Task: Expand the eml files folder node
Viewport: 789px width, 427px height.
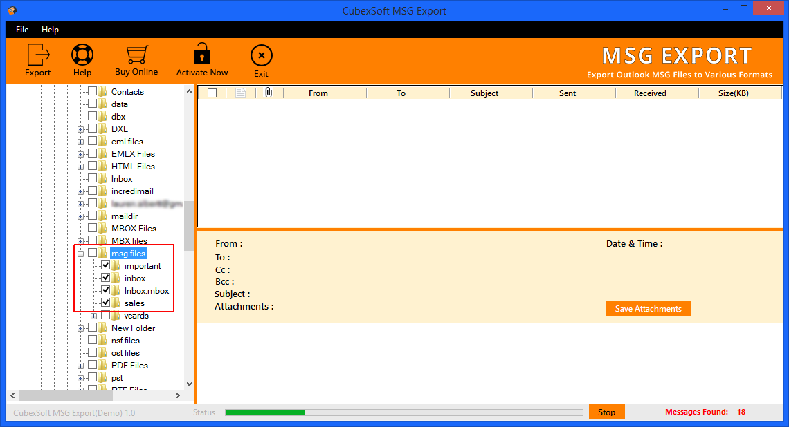Action: pyautogui.click(x=80, y=142)
